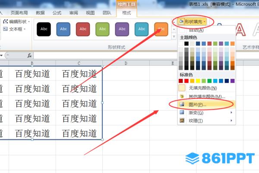Switch to the 公式 tab

click(x=57, y=12)
